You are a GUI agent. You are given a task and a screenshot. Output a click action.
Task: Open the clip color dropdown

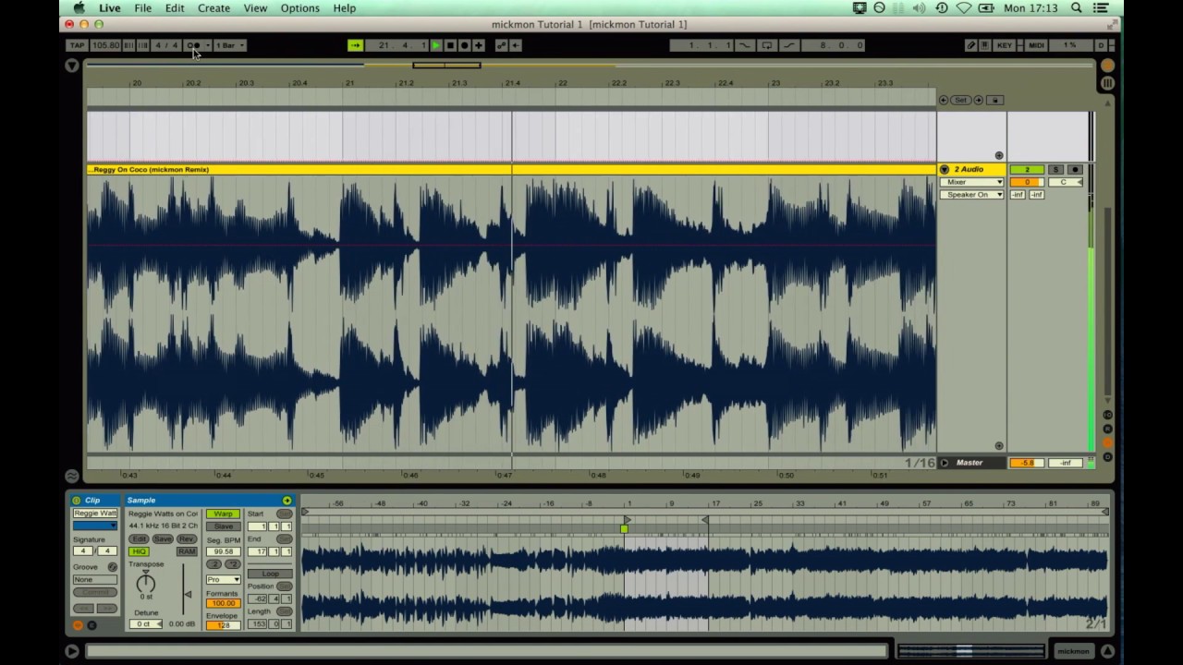[x=95, y=526]
